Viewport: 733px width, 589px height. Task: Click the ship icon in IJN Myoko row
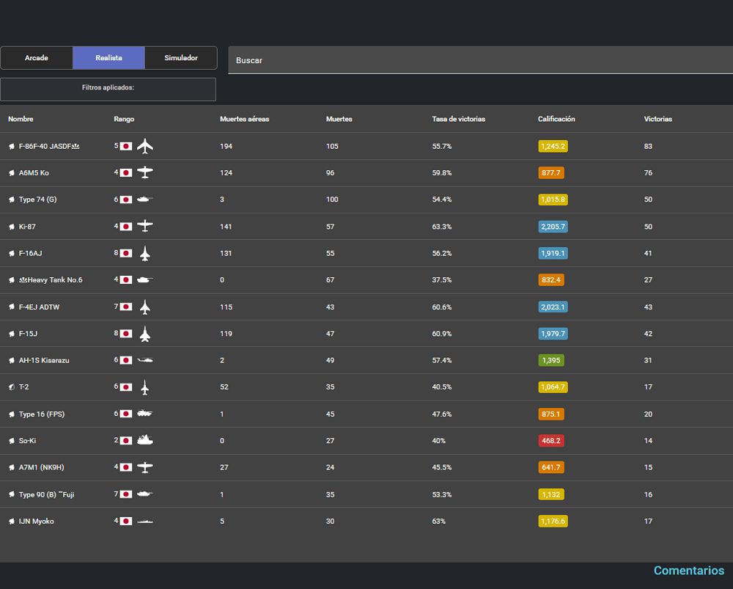(145, 522)
